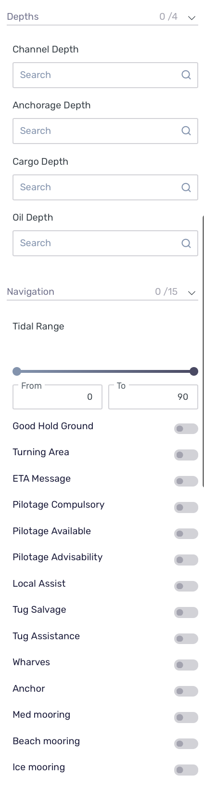Focus the Tidal Range To input
204x790 pixels.
pyautogui.click(x=153, y=397)
